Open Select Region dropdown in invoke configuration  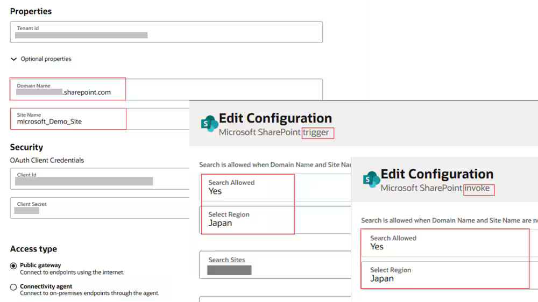[449, 275]
